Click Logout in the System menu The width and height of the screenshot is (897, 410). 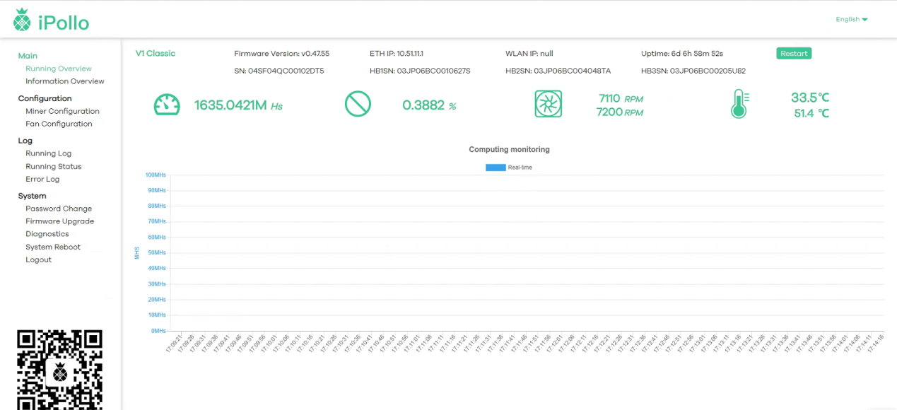[x=38, y=259]
